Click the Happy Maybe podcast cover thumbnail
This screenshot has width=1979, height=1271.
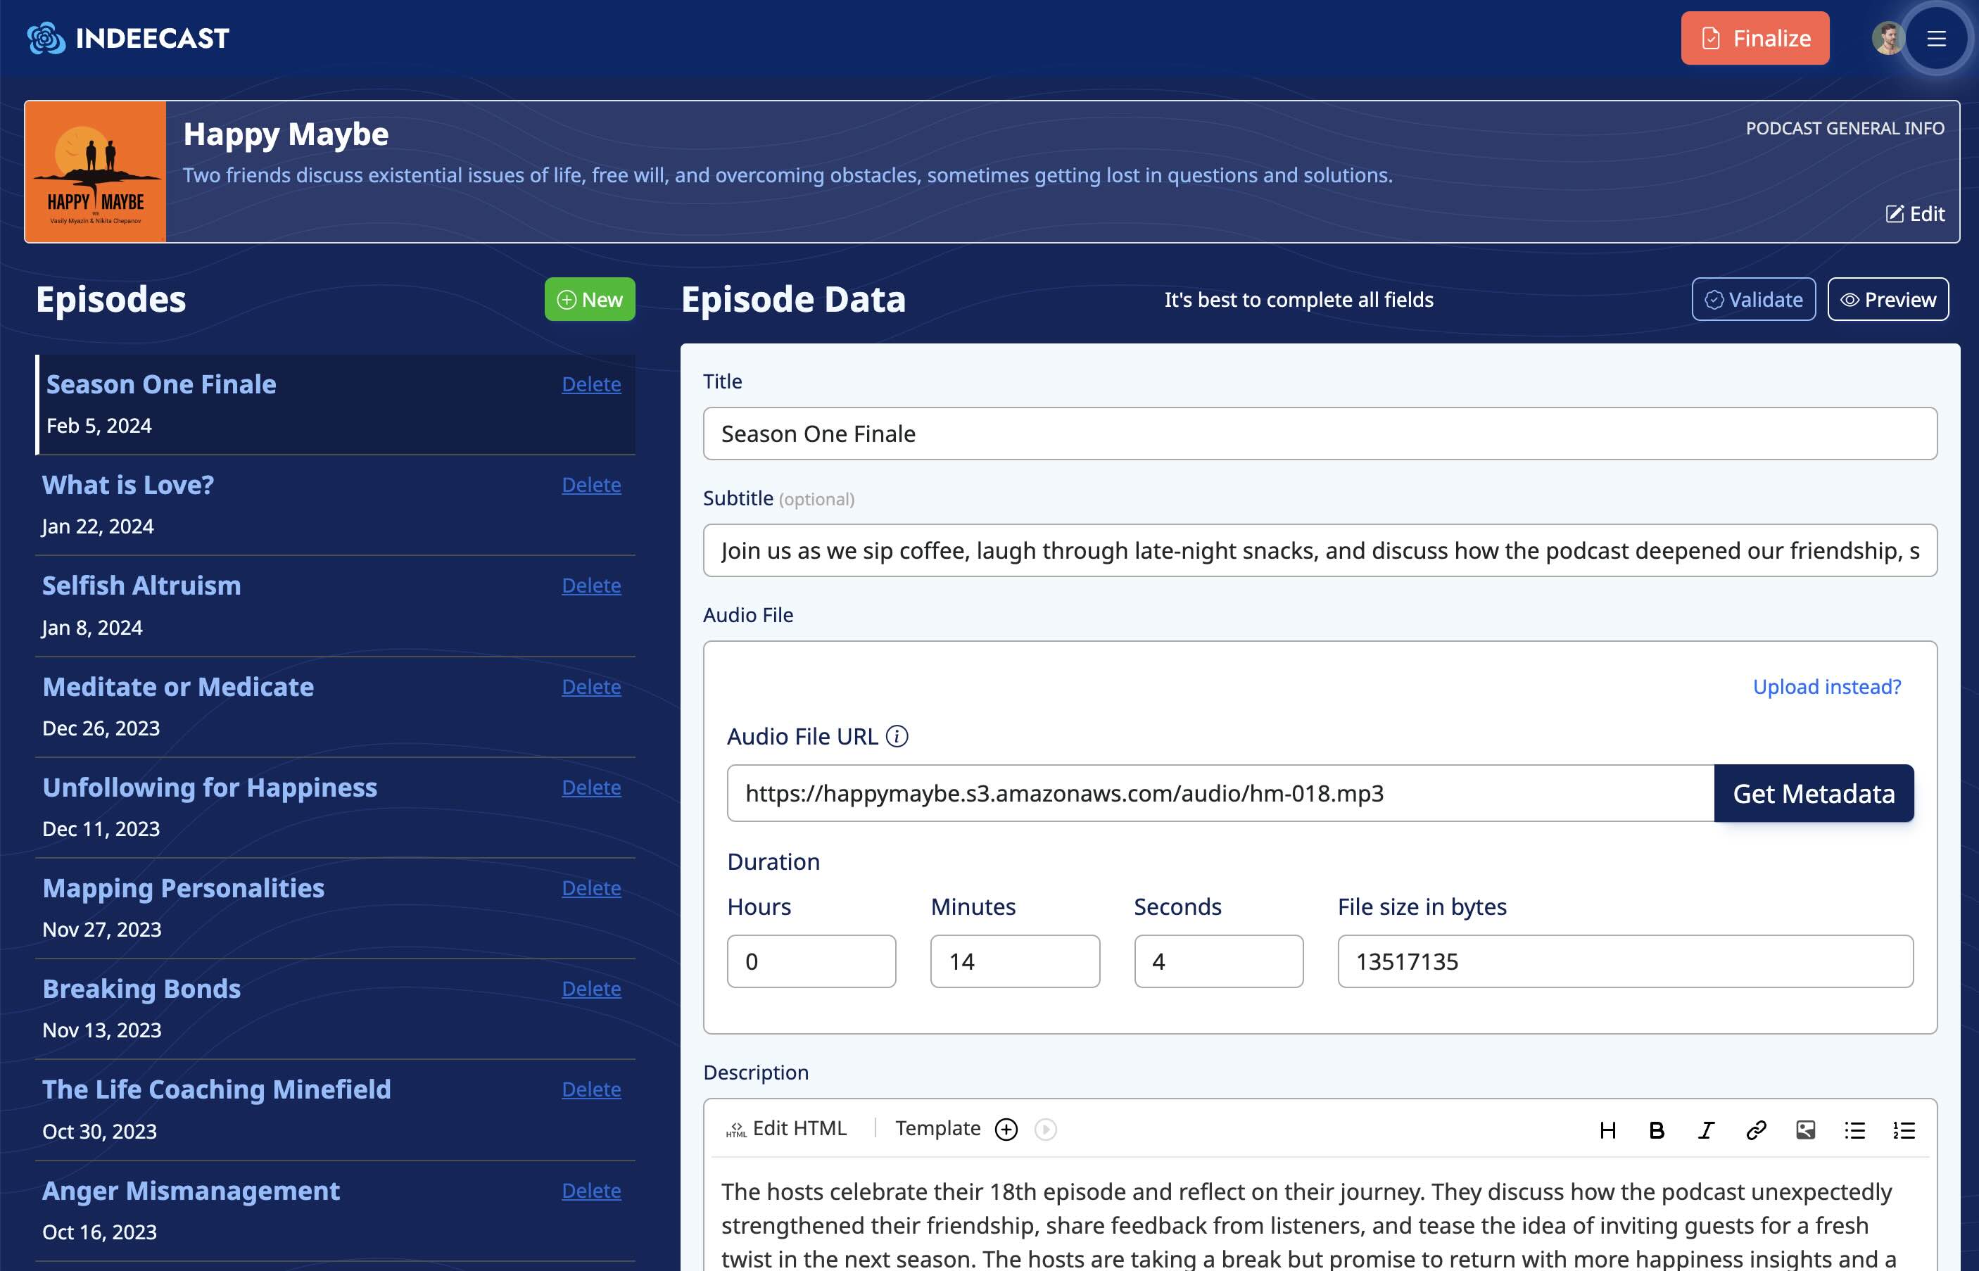[x=96, y=172]
